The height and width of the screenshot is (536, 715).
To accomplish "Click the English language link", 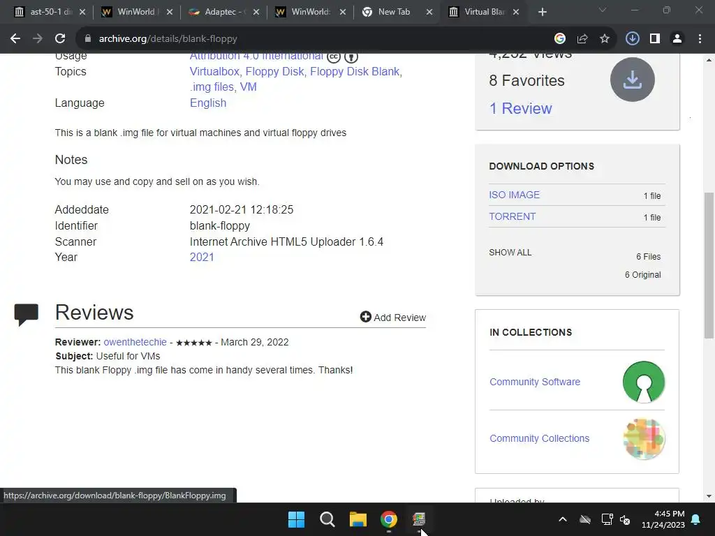I will 208,103.
